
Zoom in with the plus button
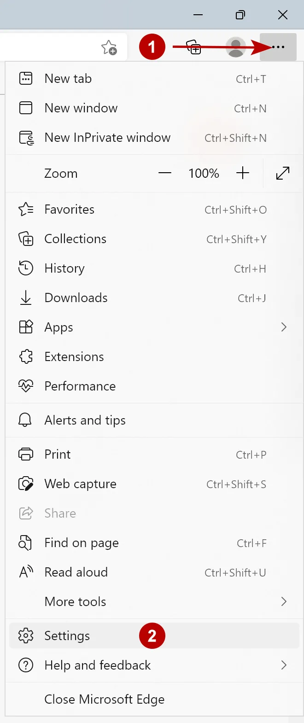tap(243, 173)
